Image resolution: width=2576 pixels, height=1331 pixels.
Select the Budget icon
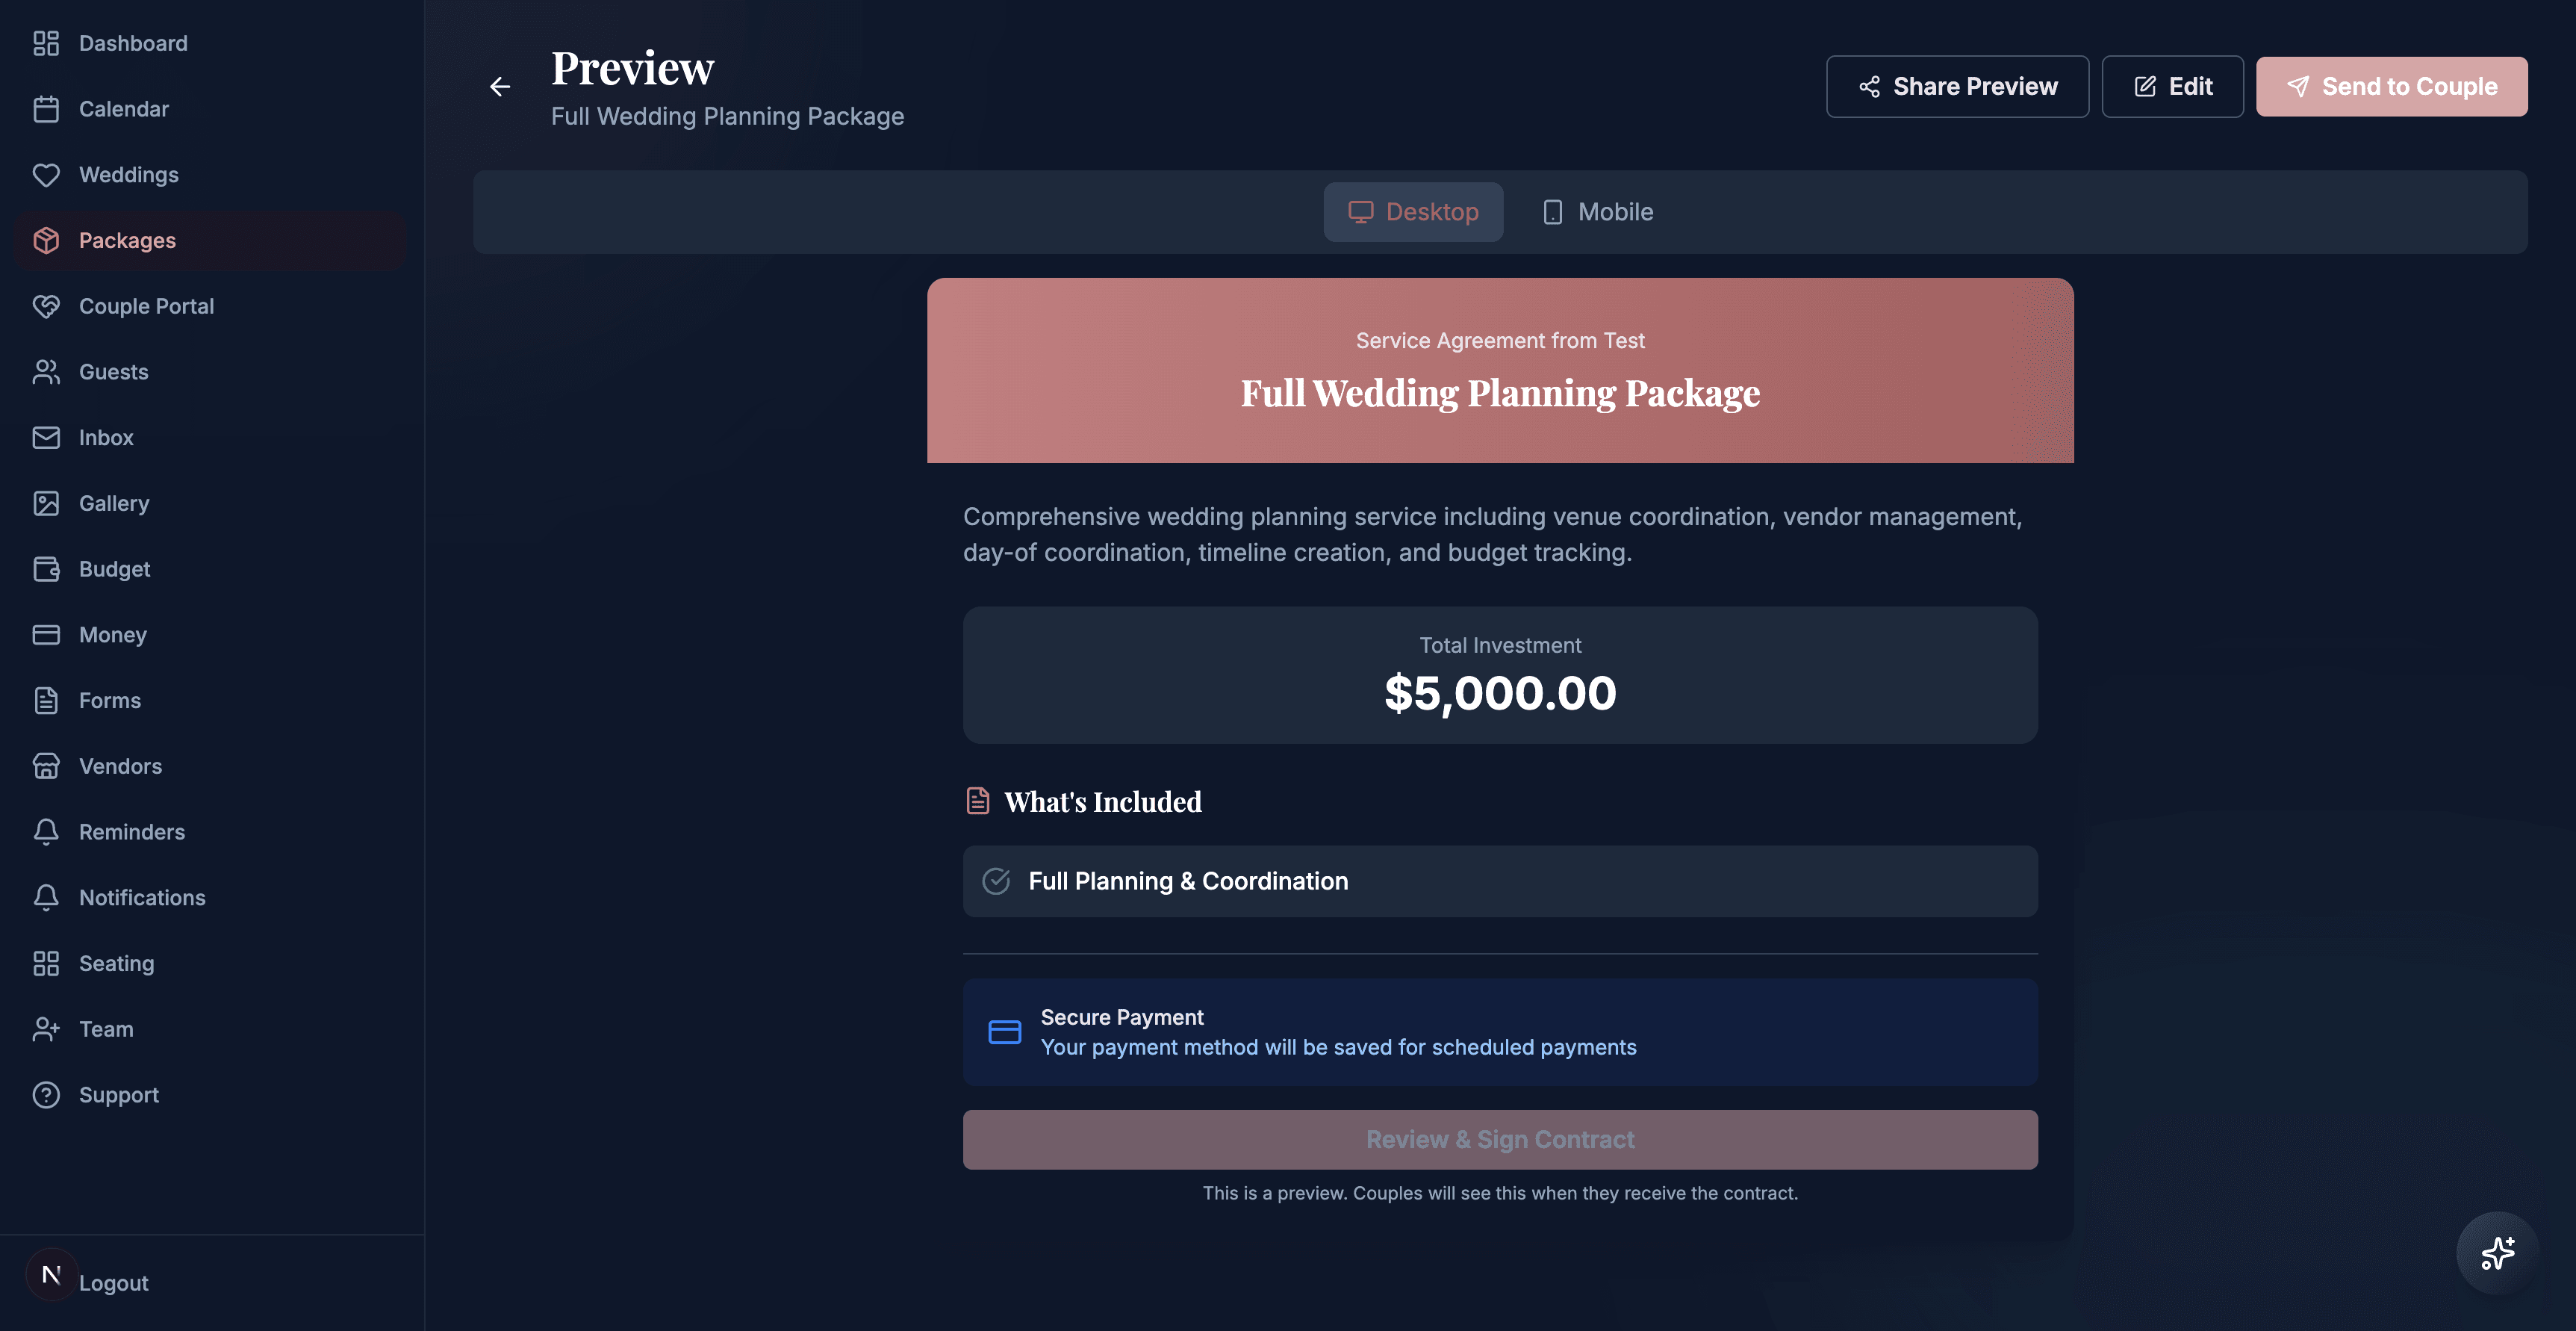47,568
